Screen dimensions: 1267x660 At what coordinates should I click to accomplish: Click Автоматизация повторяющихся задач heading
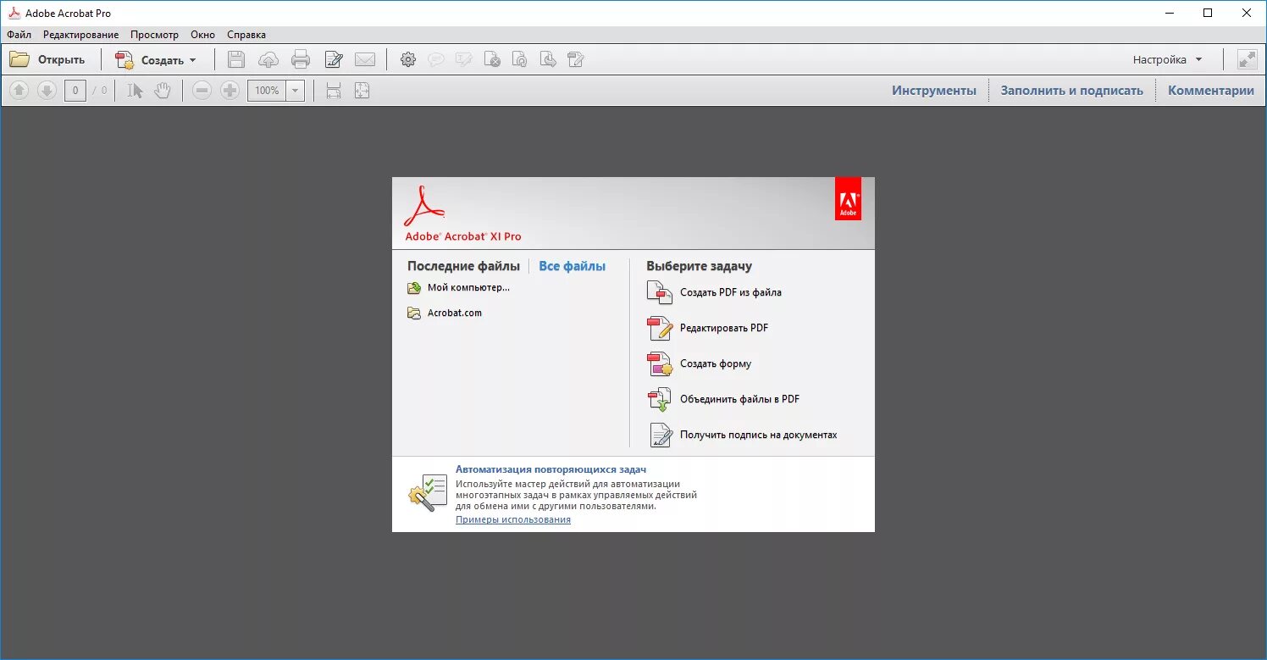(x=551, y=469)
